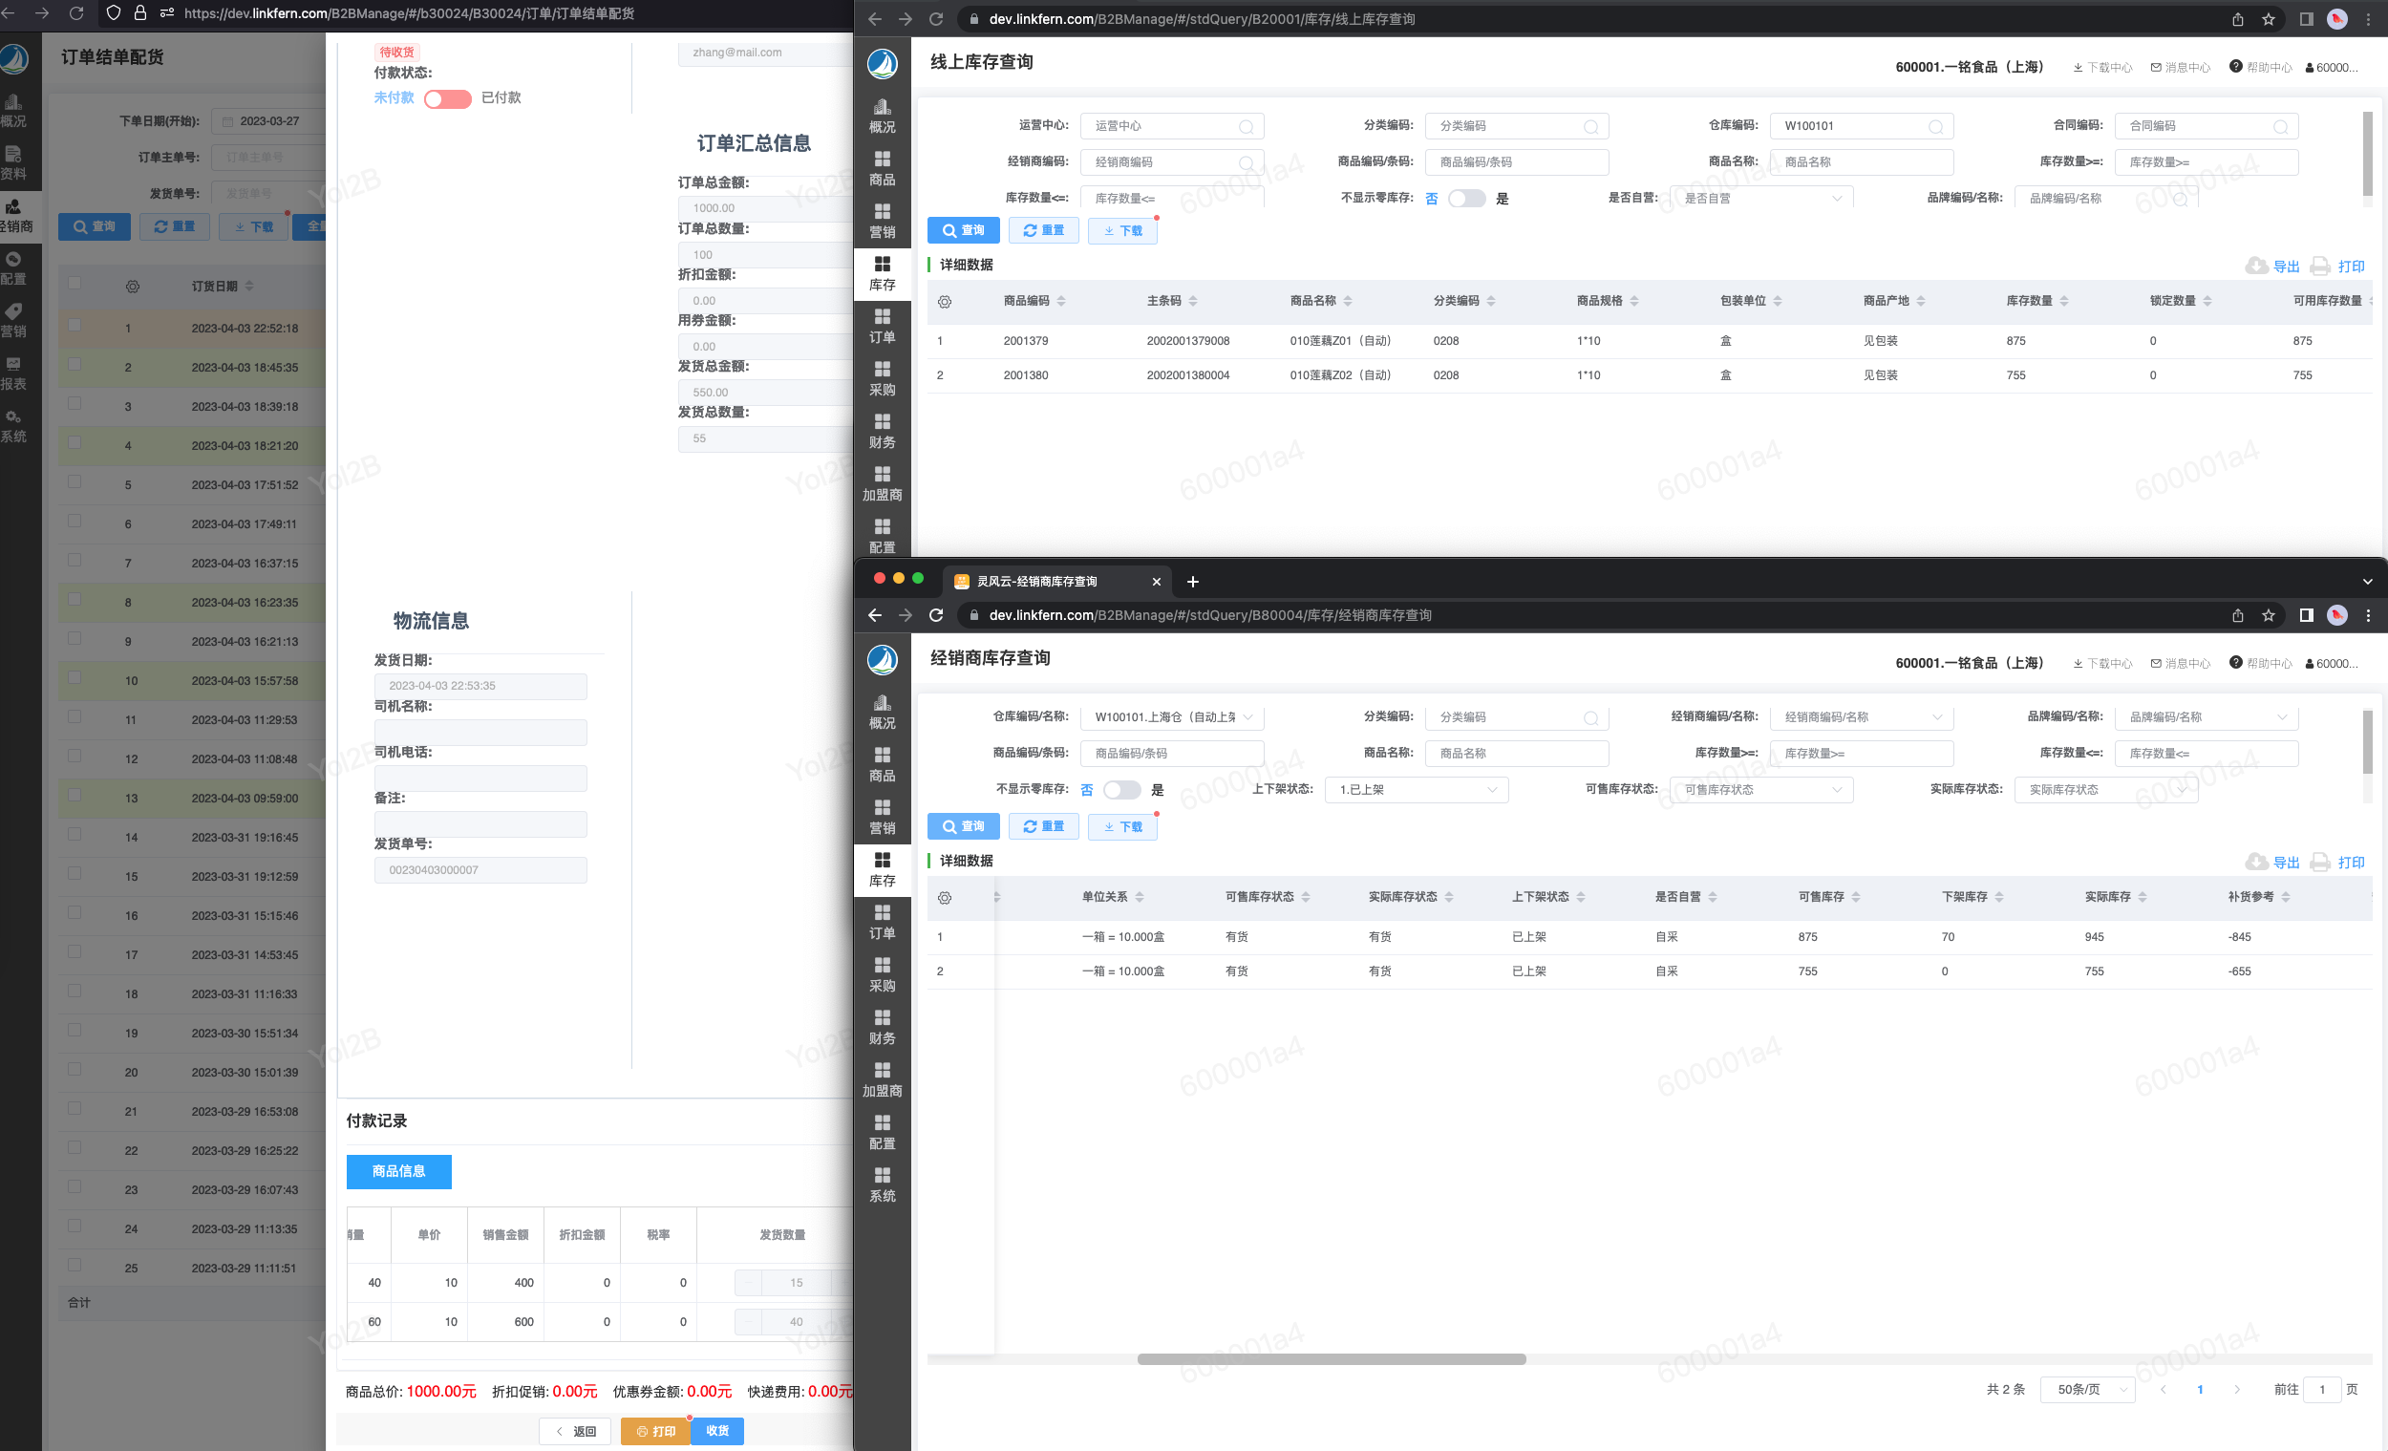The width and height of the screenshot is (2388, 1451).
Task: Bookmark the page with the star icon in the bottom browser
Action: [2268, 615]
